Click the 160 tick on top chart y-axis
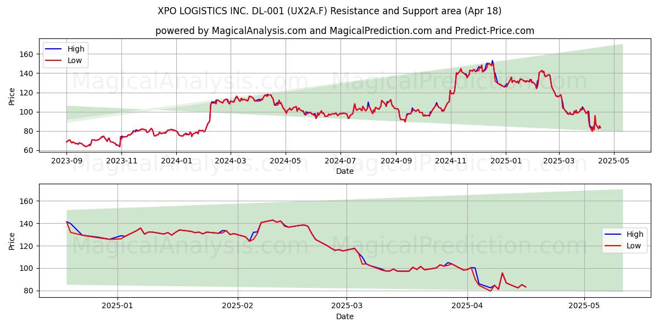The width and height of the screenshot is (659, 329). click(x=27, y=54)
